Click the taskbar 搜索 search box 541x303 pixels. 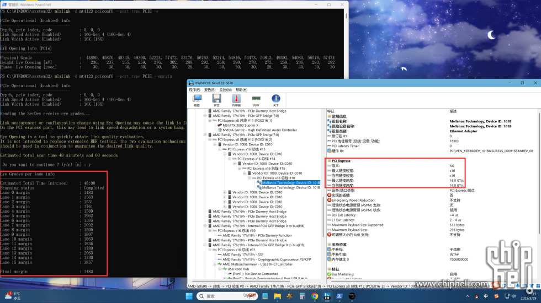tap(227, 296)
